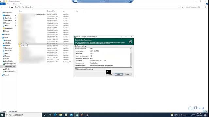209x117 pixels.
Task: Open the notification center icon
Action: point(205,115)
